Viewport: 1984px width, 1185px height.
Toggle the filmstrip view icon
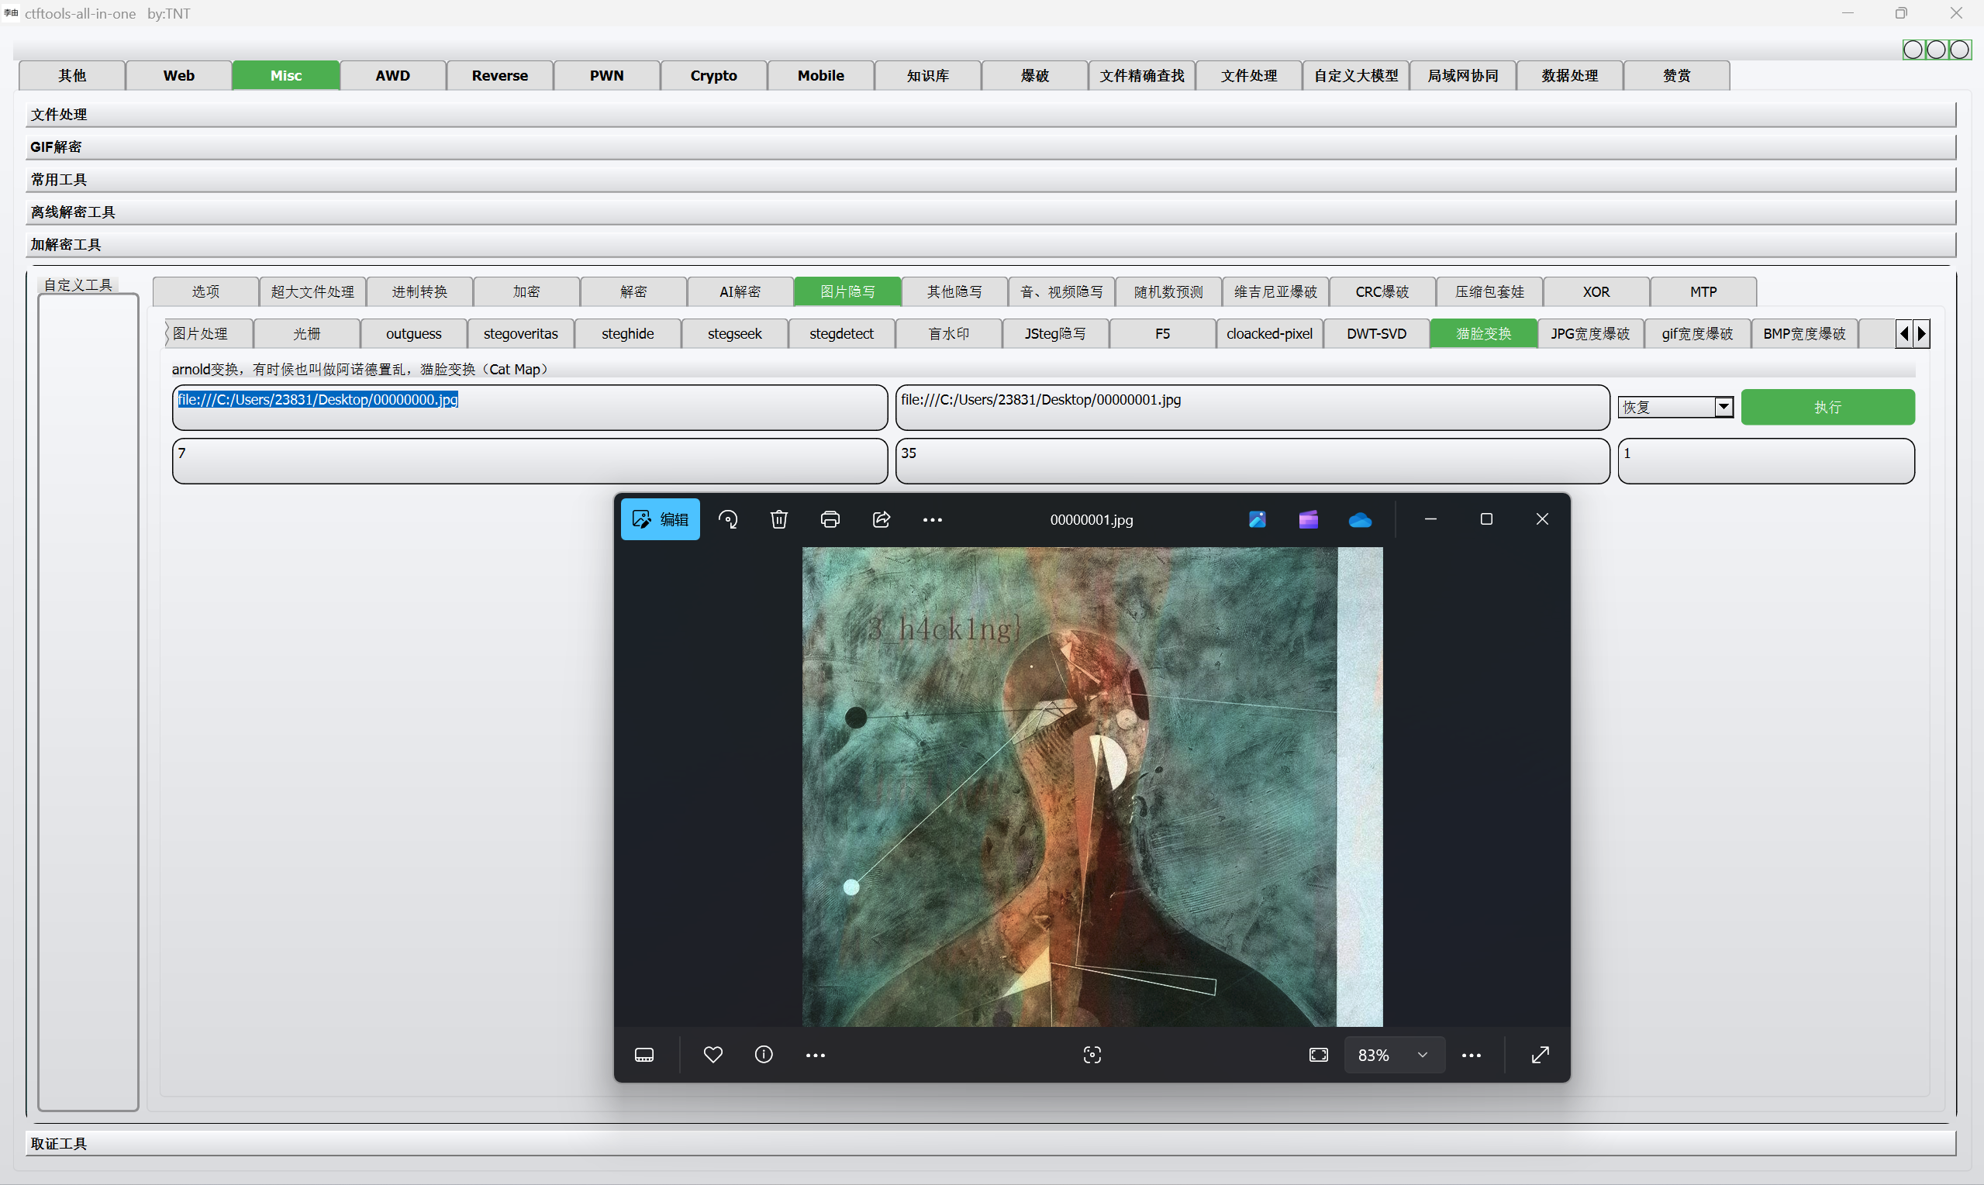coord(644,1055)
